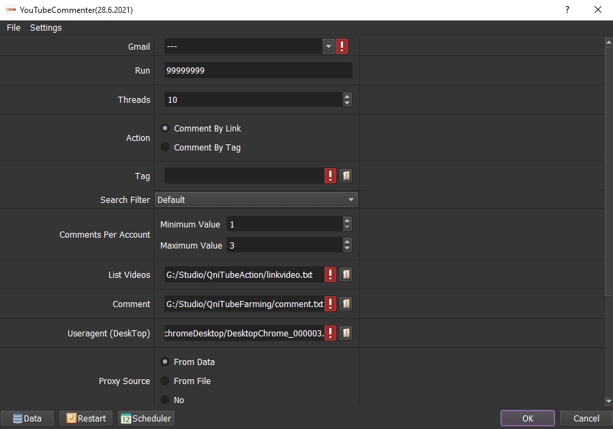The width and height of the screenshot is (613, 429).
Task: Open the File menu
Action: (x=14, y=28)
